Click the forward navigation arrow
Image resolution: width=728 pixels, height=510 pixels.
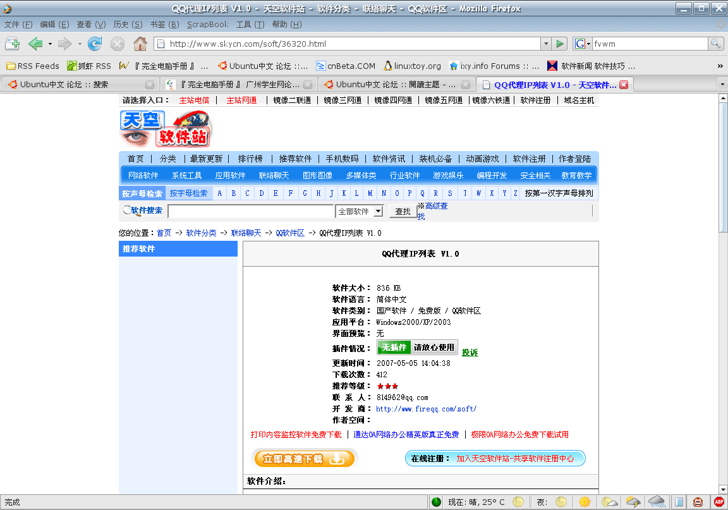[64, 44]
